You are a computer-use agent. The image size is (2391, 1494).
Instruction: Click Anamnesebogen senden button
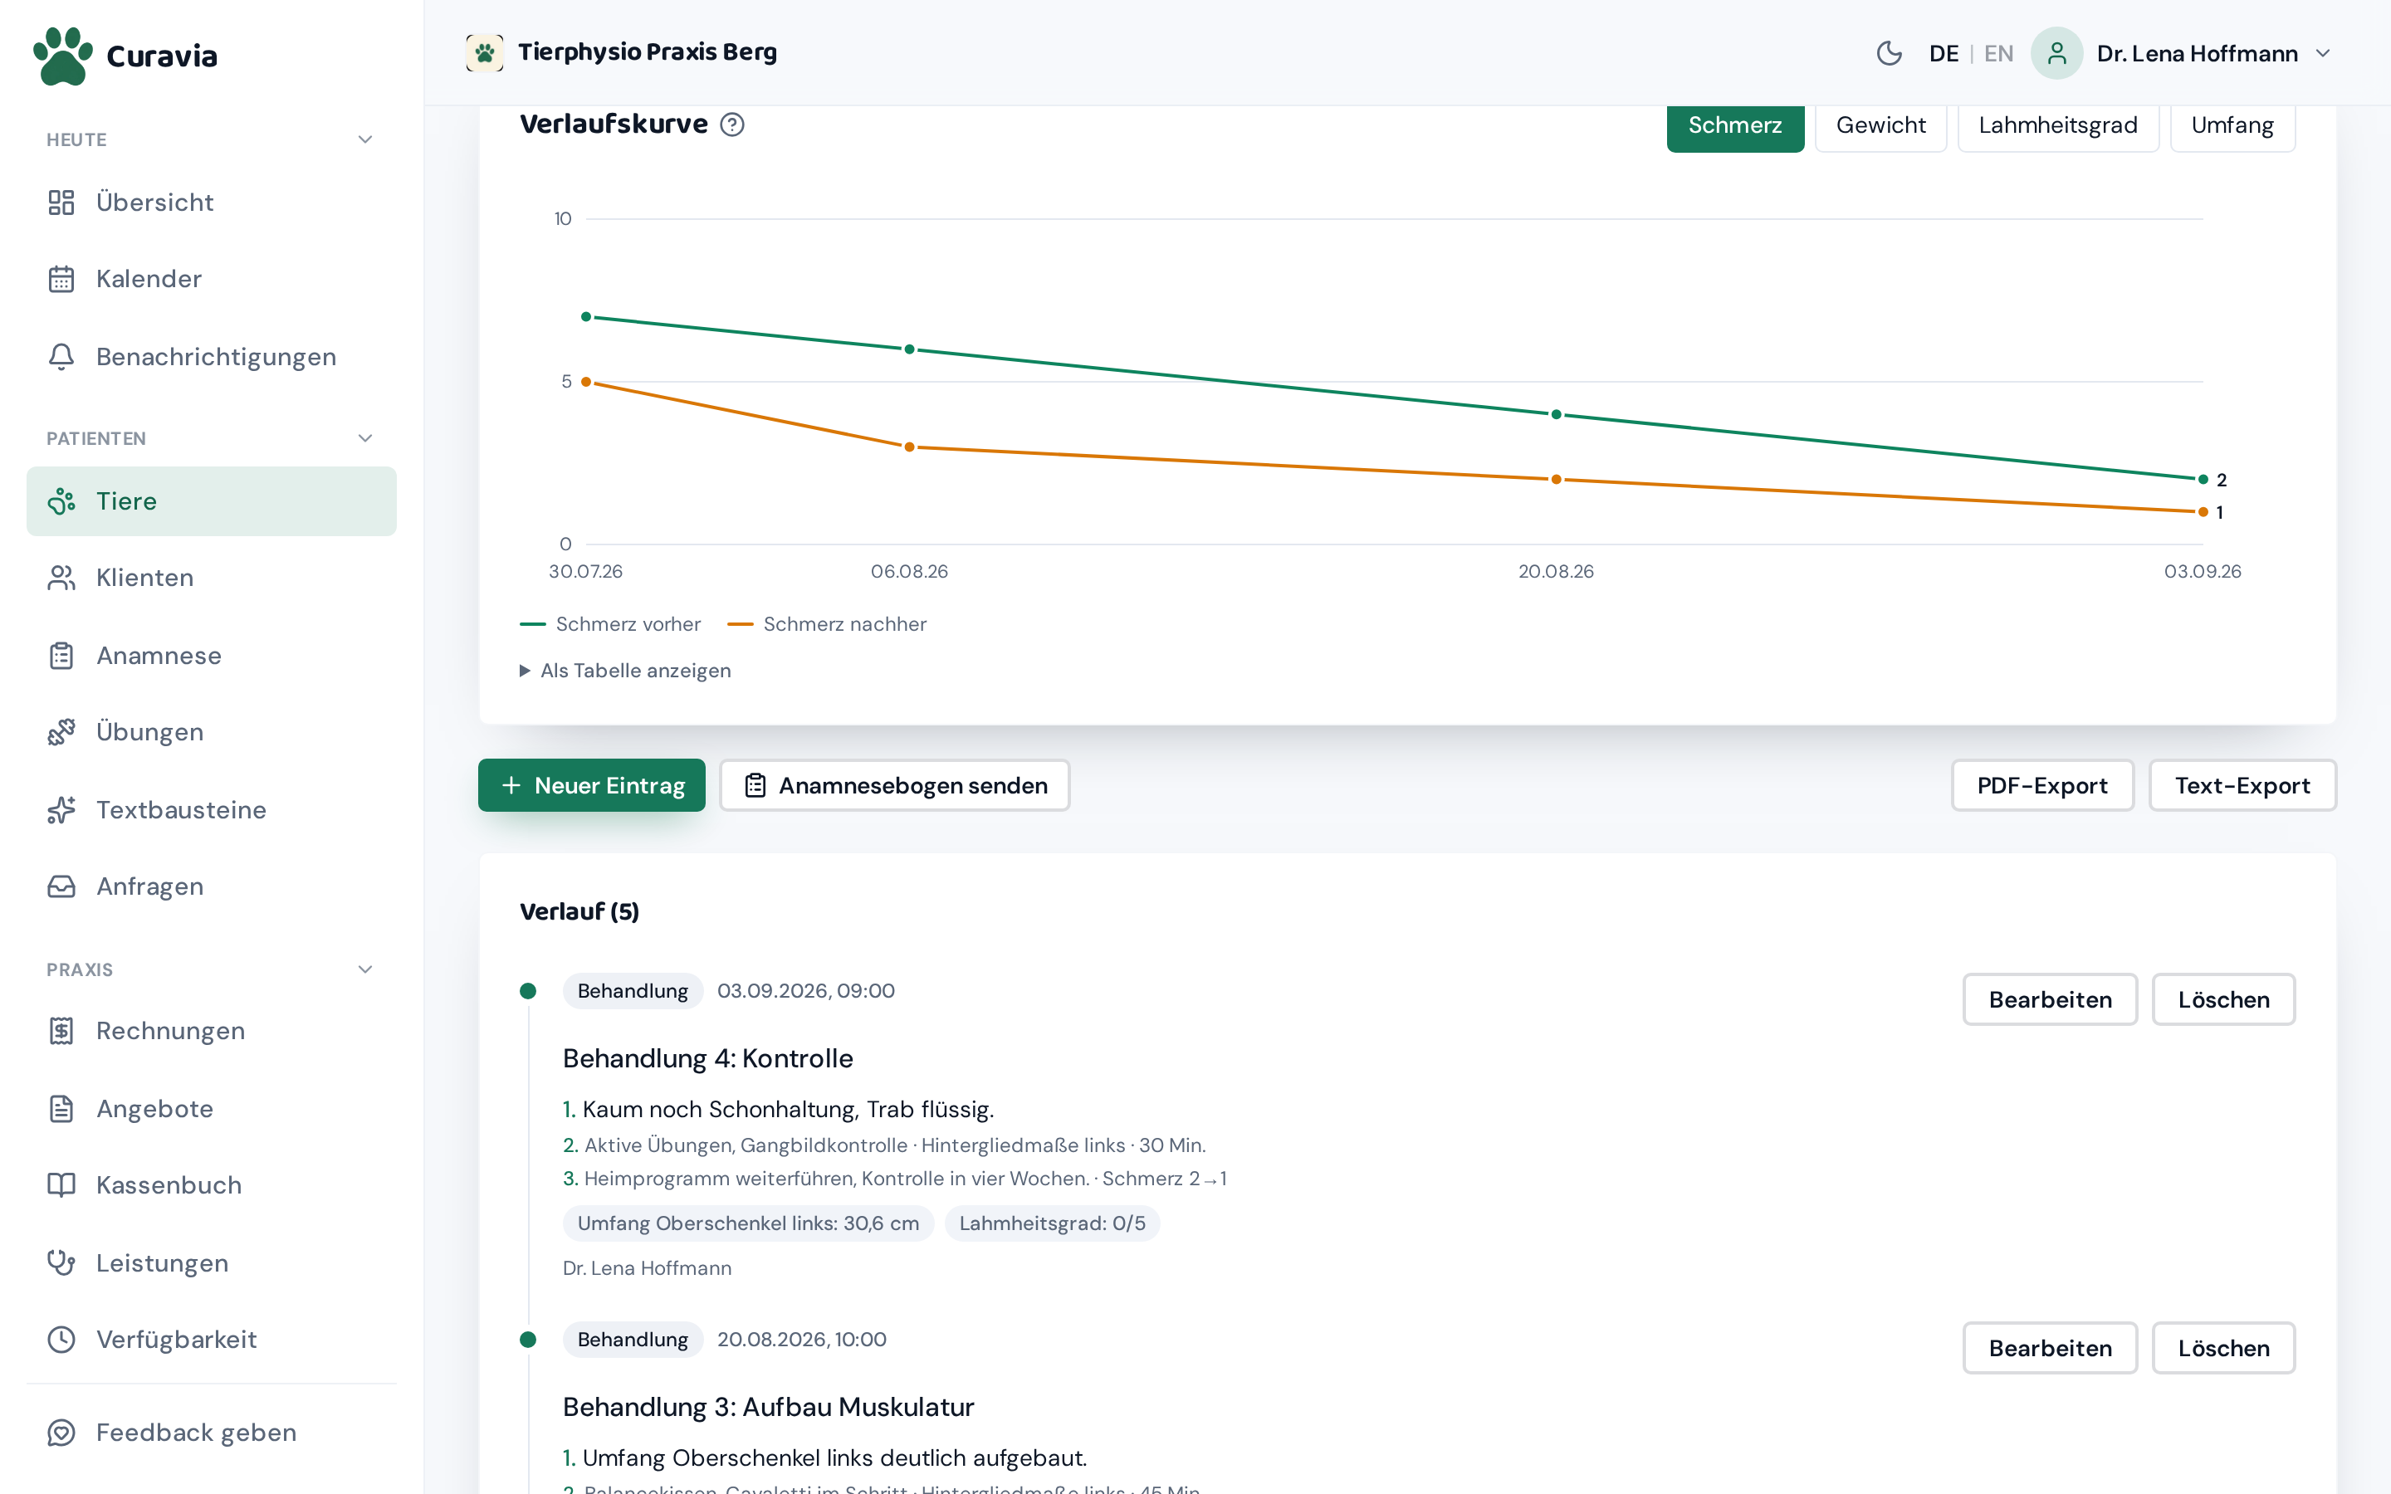pyautogui.click(x=894, y=785)
